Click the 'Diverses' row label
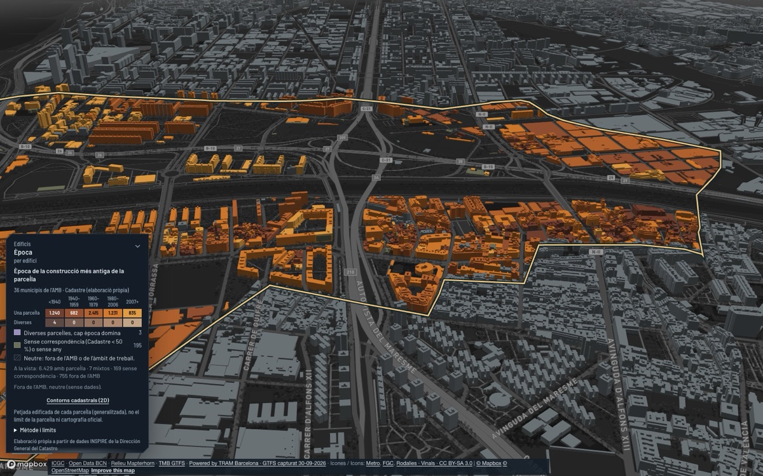The image size is (763, 476). pos(22,322)
